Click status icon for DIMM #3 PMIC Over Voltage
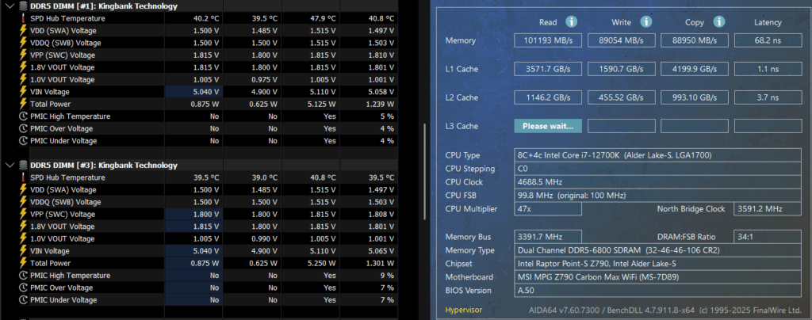 [x=23, y=288]
